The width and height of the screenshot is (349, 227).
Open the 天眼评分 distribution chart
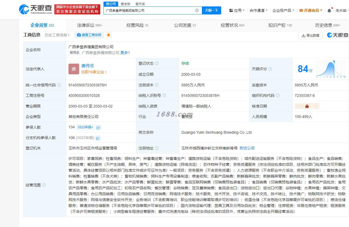pyautogui.click(x=331, y=69)
